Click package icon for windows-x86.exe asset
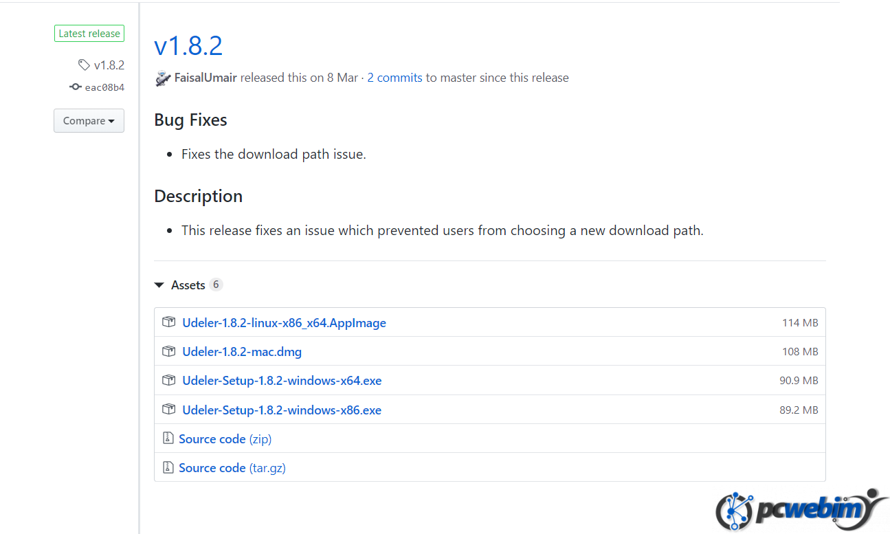Image resolution: width=890 pixels, height=534 pixels. pyautogui.click(x=168, y=410)
